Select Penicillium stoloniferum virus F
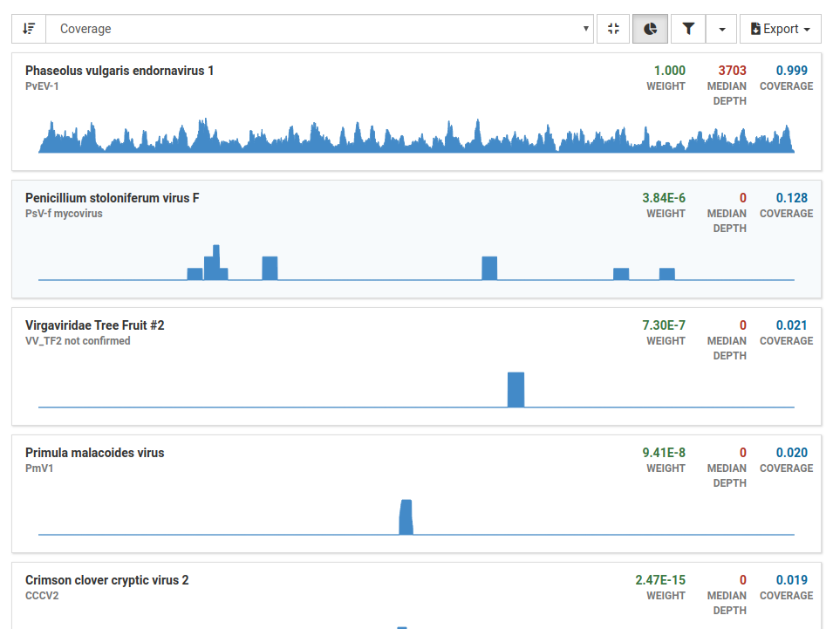Image resolution: width=833 pixels, height=629 pixels. tap(113, 198)
